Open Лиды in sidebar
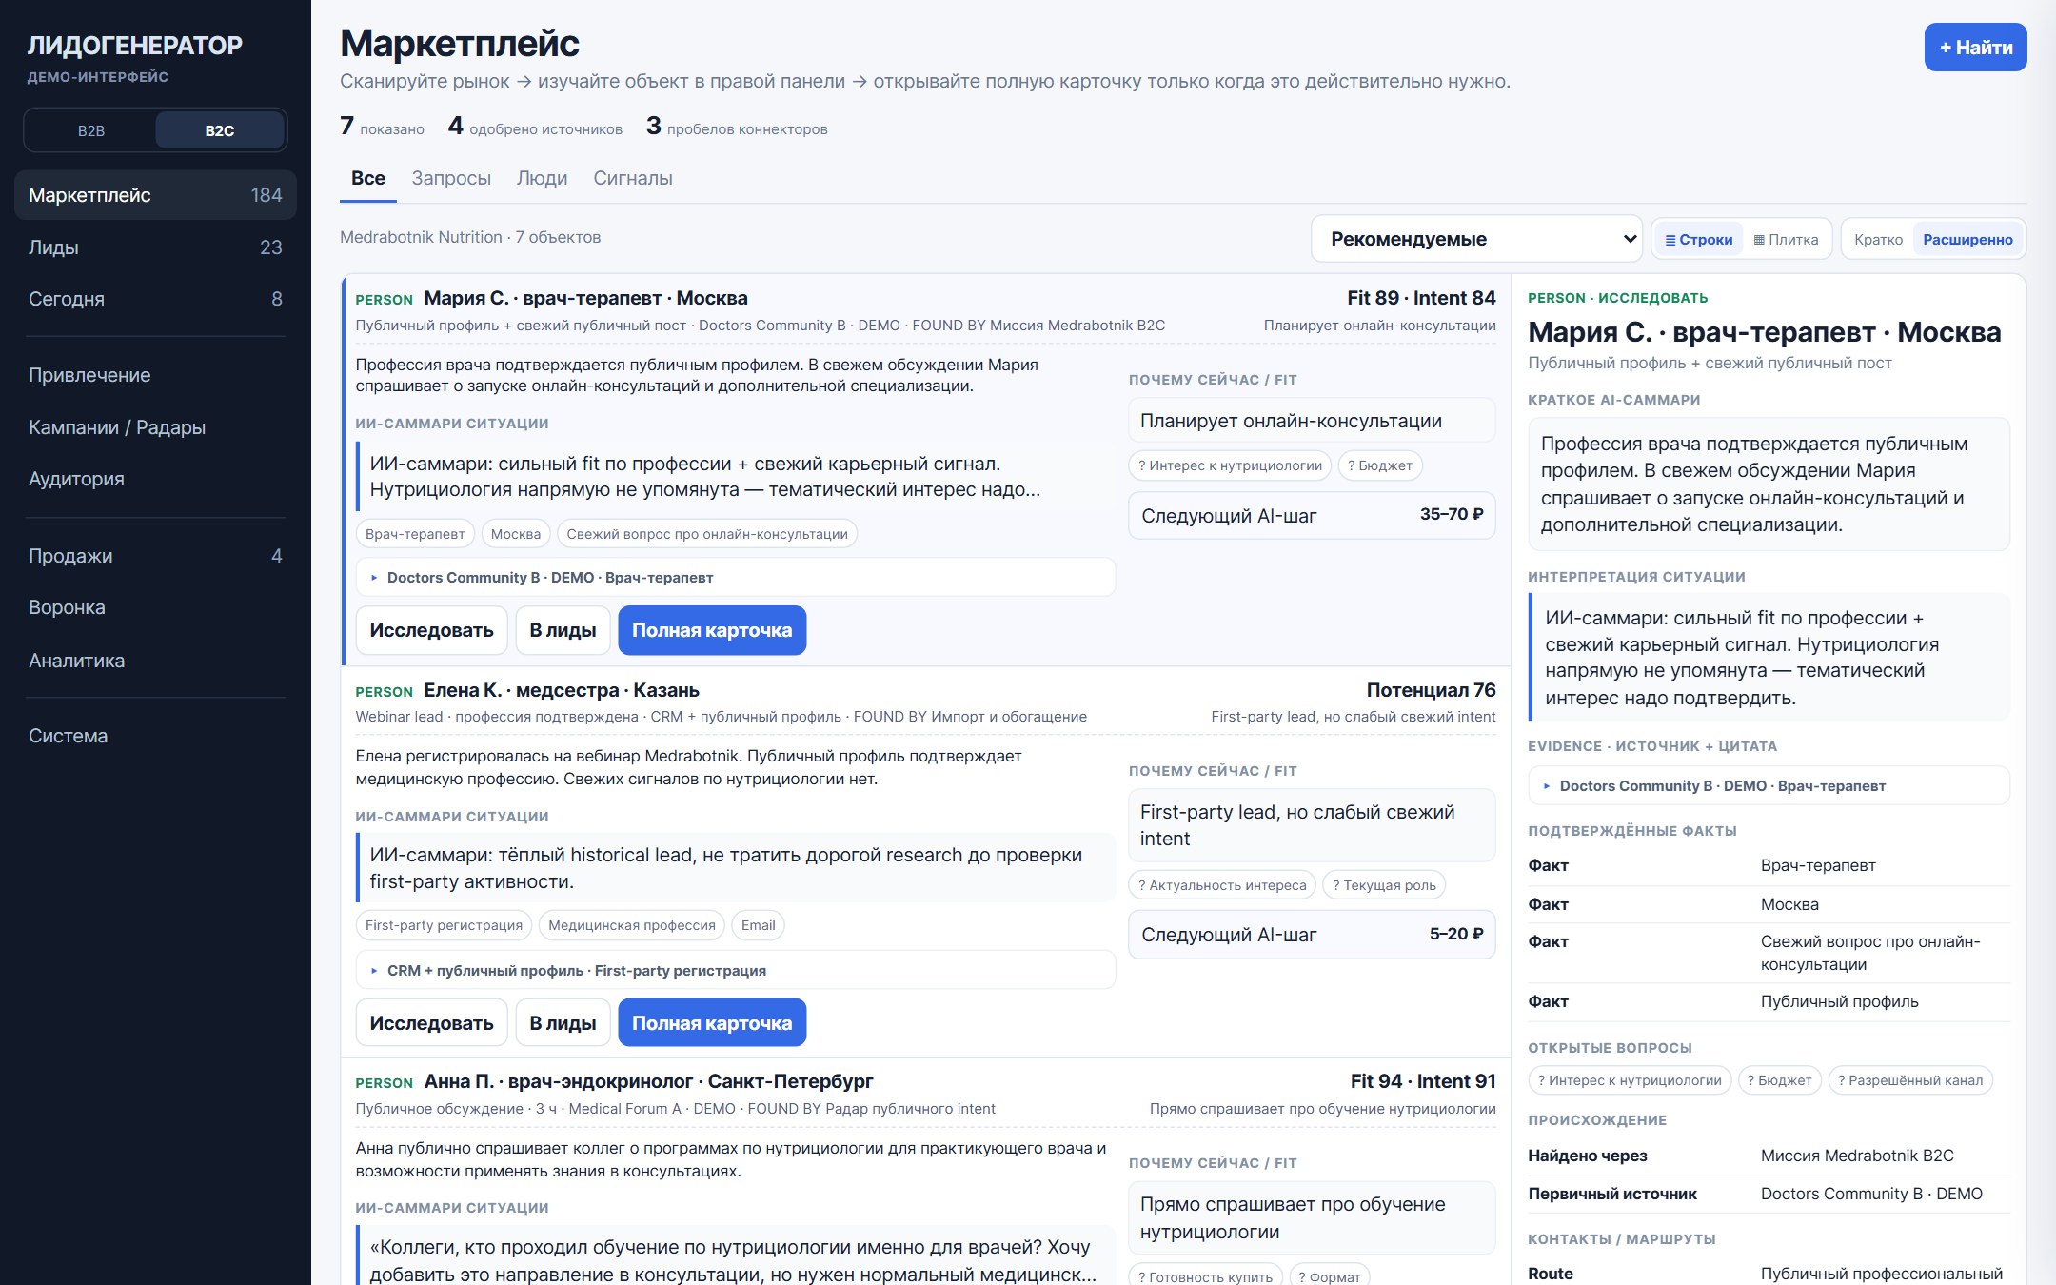Image resolution: width=2056 pixels, height=1285 pixels. tap(155, 247)
